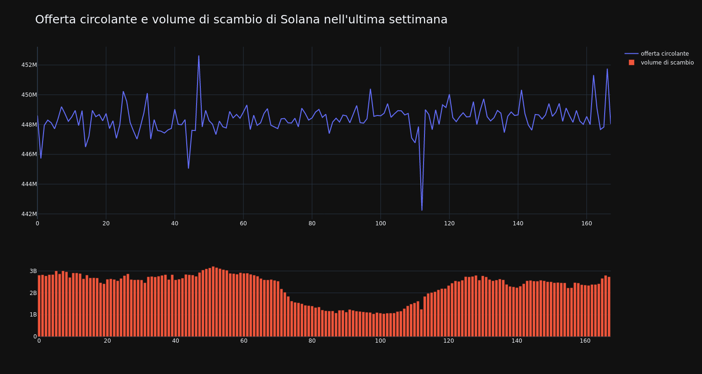Viewport: 702px width, 374px height.
Task: Click the 80 tick label under bar chart
Action: [312, 341]
